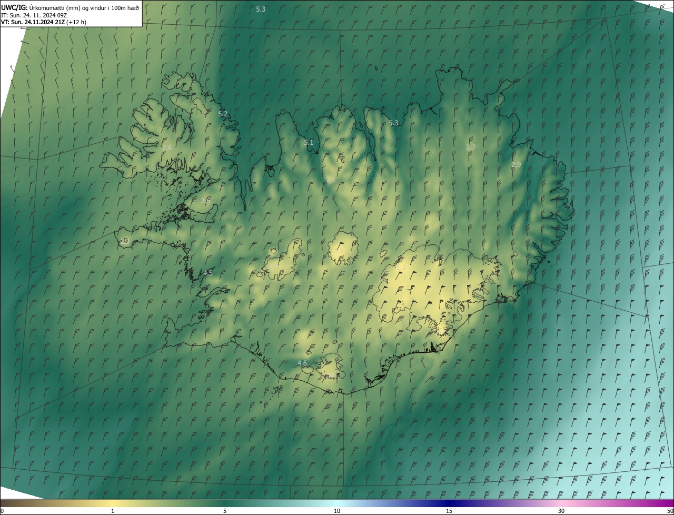674x515 pixels.
Task: Click the 'VT: Sun. 24.11.2024 21Z (+12 h)' line
Action: 44,22
